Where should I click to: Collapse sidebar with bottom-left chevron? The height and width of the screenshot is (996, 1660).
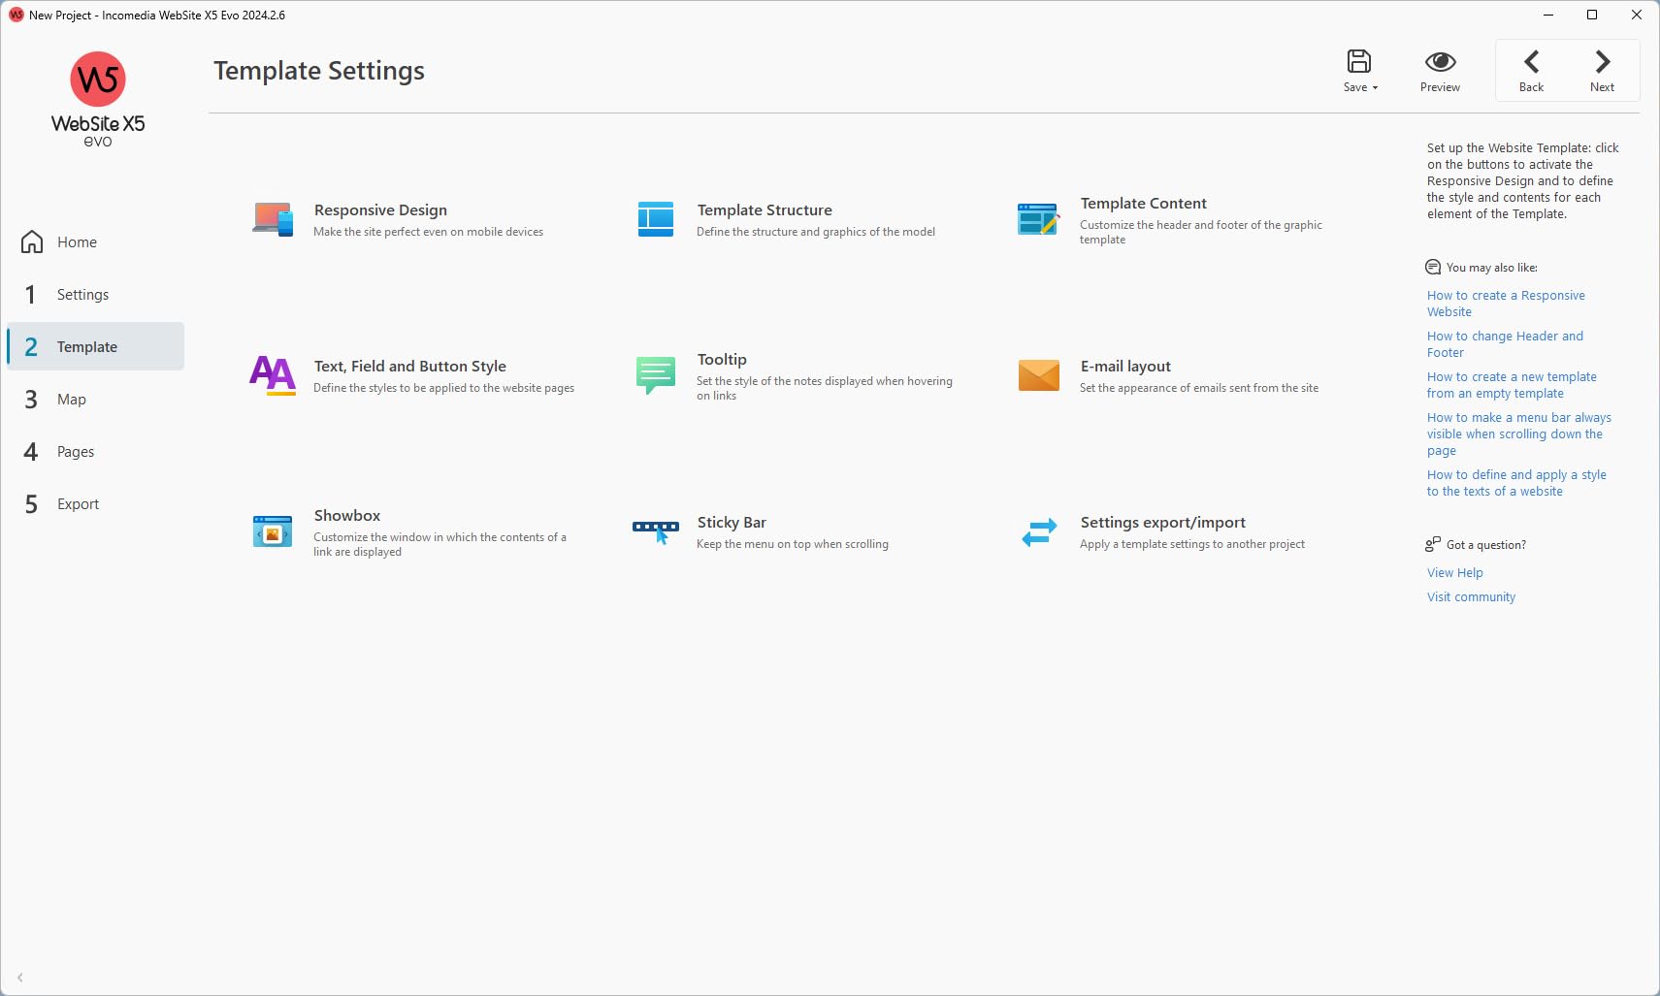point(20,978)
